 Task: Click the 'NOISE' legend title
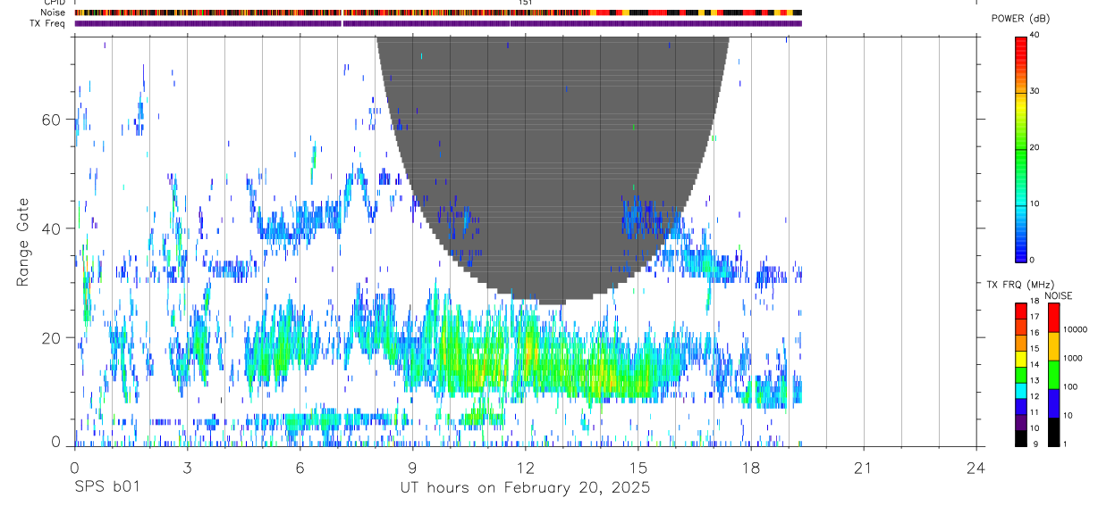click(x=1059, y=295)
